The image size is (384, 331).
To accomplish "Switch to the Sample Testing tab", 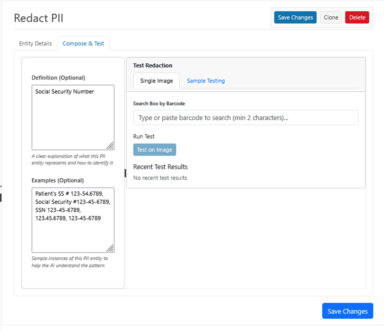I will 206,81.
